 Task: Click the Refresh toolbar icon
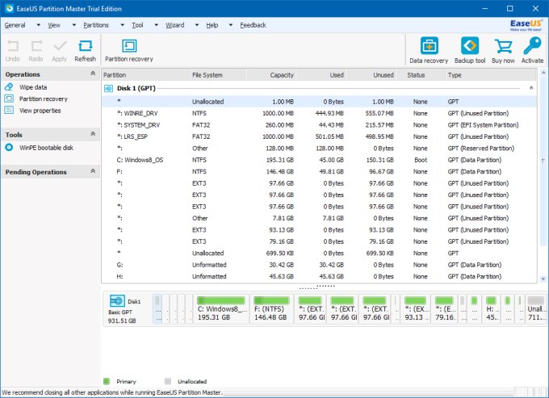85,49
